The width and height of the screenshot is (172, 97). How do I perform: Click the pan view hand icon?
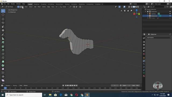(128, 11)
